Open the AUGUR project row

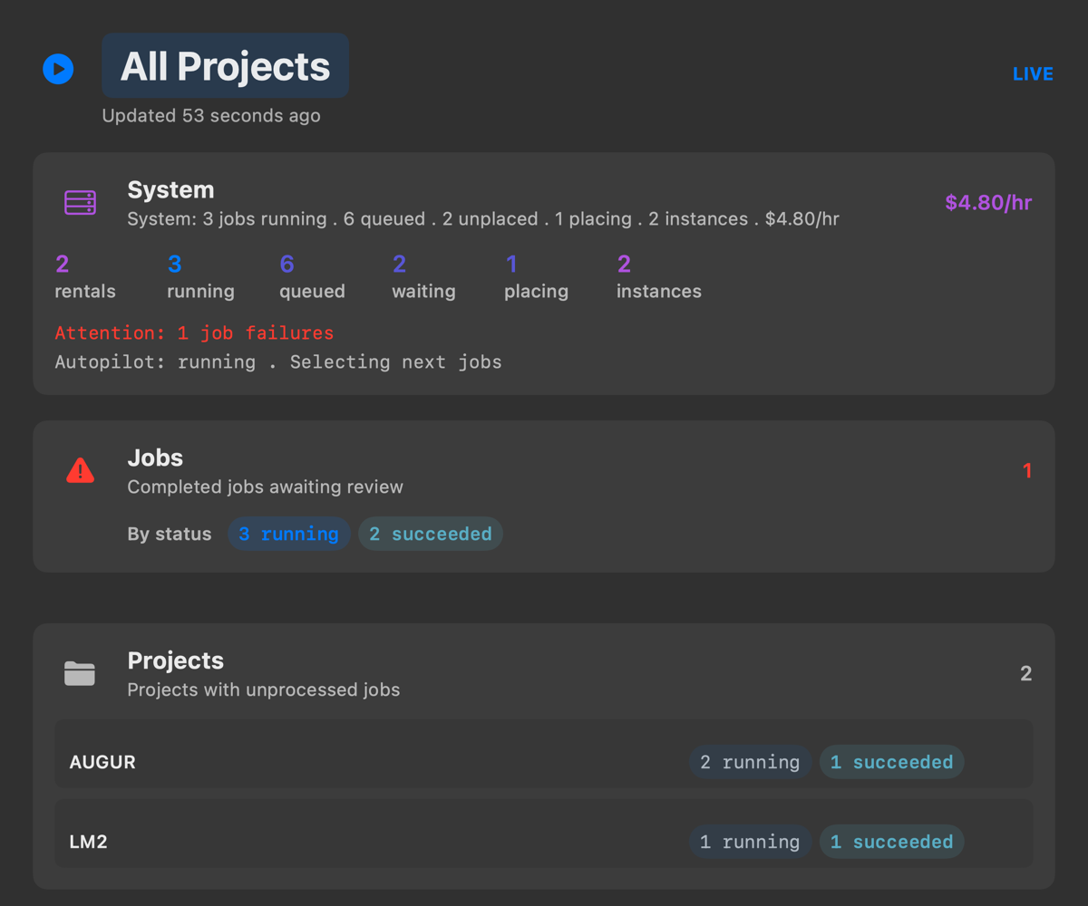pyautogui.click(x=544, y=754)
